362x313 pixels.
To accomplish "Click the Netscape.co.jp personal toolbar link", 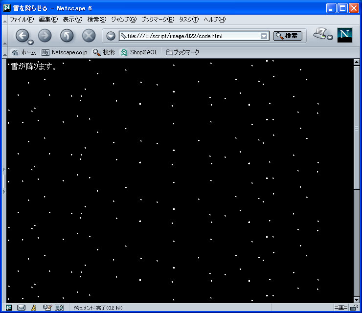I will [65, 52].
